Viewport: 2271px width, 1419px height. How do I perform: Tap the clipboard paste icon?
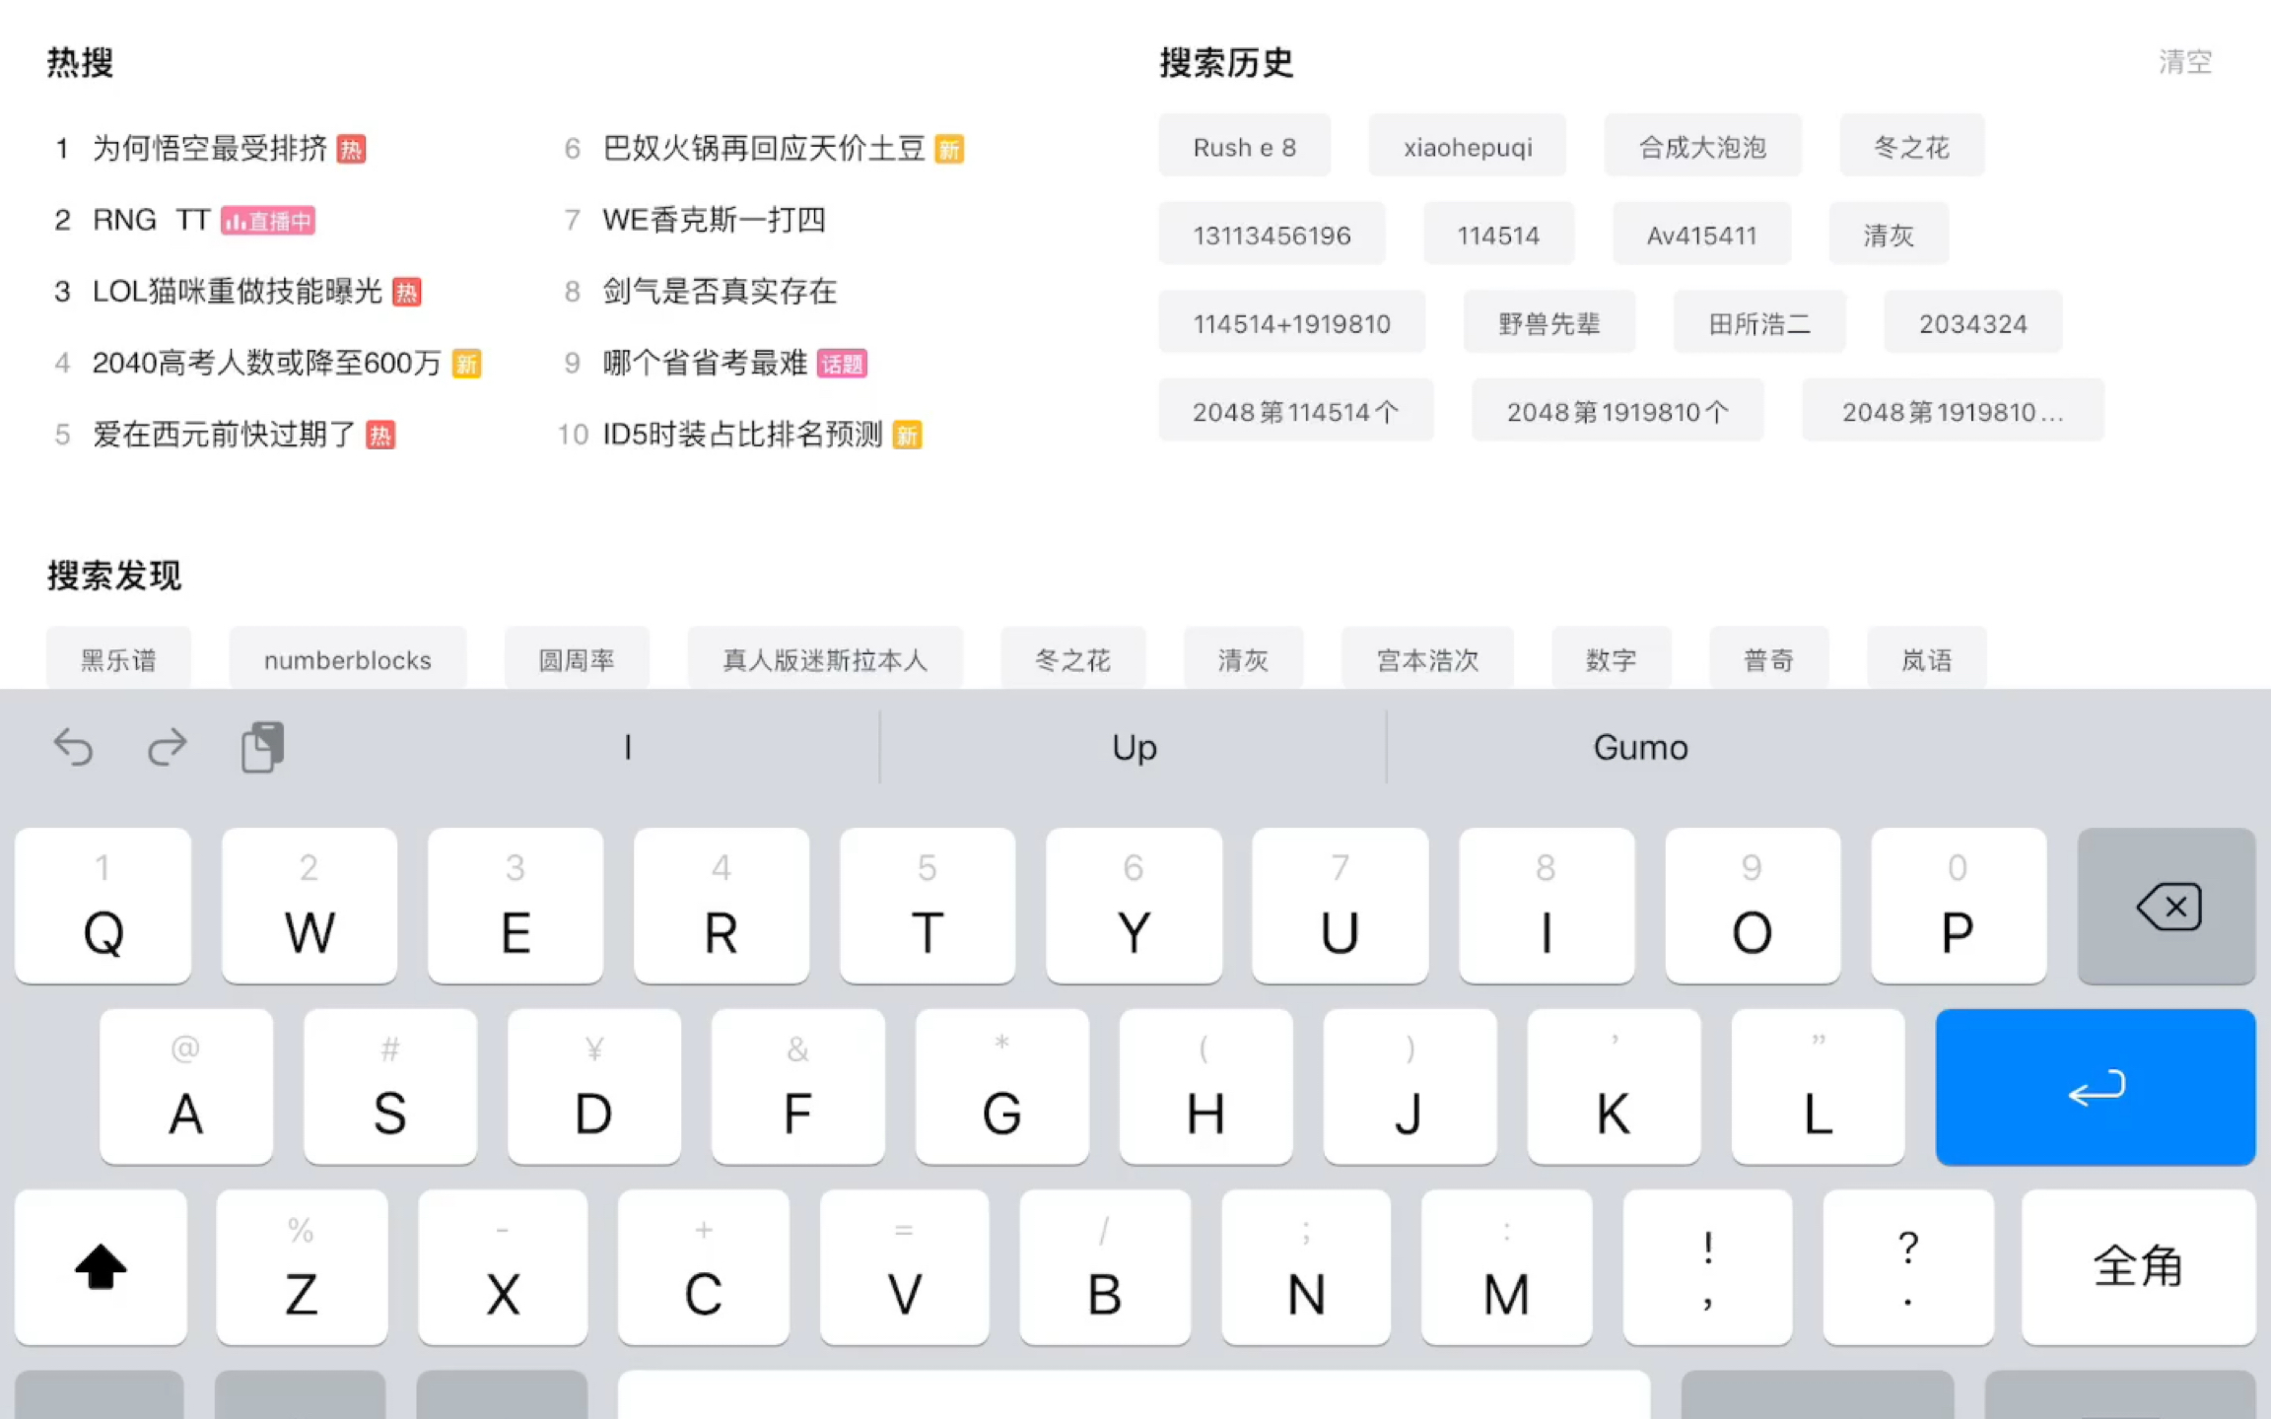[262, 747]
